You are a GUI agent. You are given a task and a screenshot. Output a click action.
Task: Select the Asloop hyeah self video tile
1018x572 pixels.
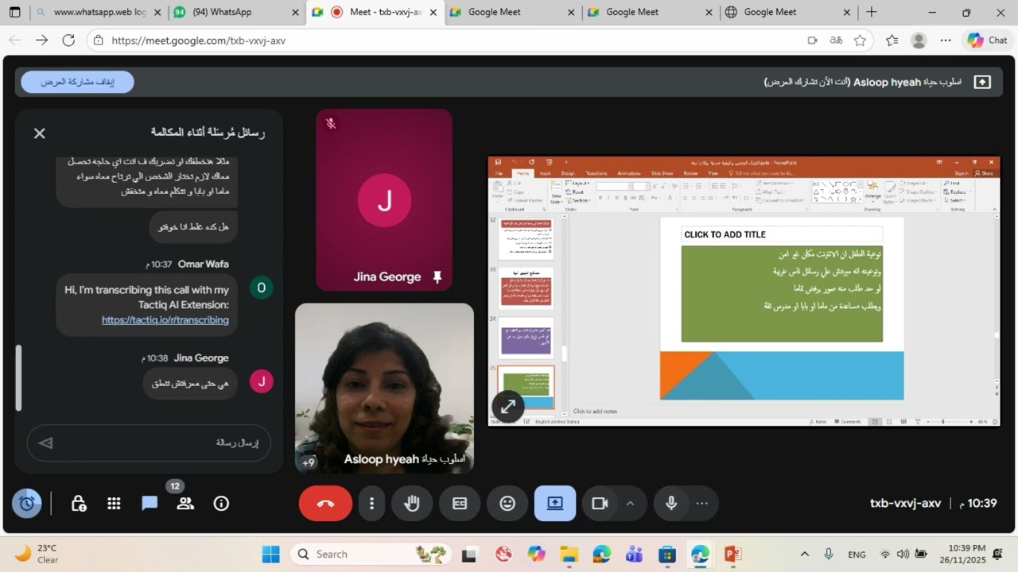(384, 388)
